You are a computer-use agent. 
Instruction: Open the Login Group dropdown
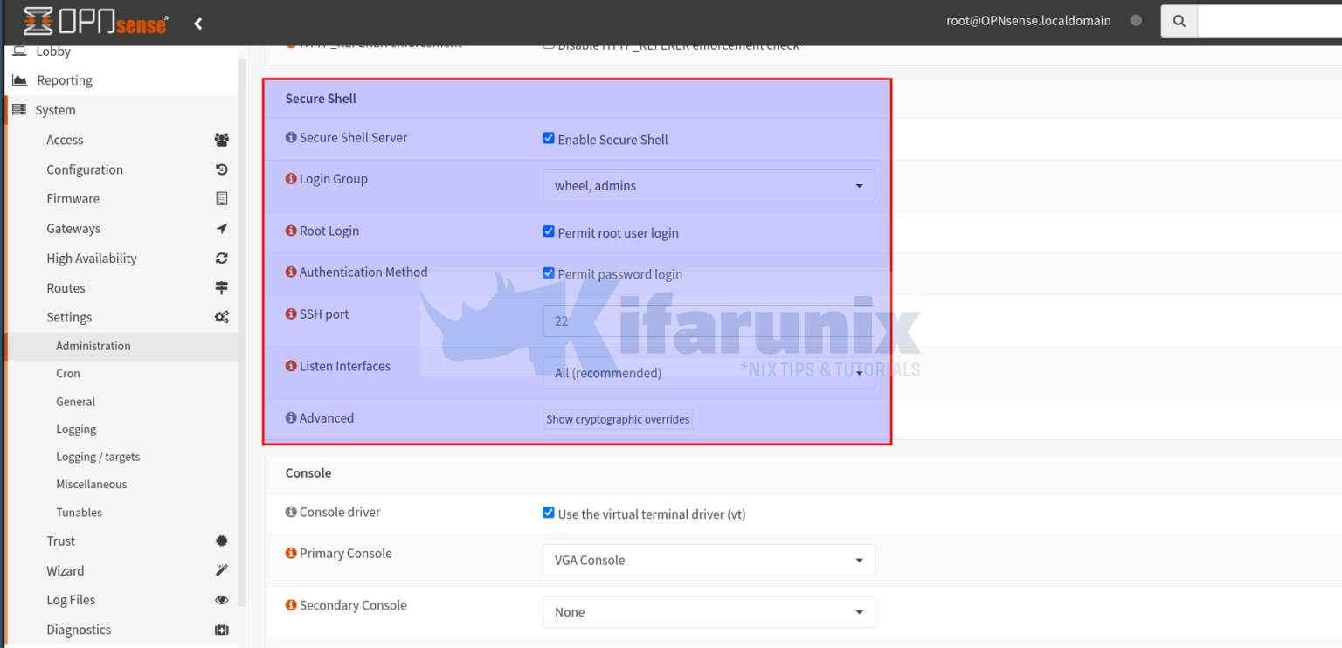(x=709, y=185)
